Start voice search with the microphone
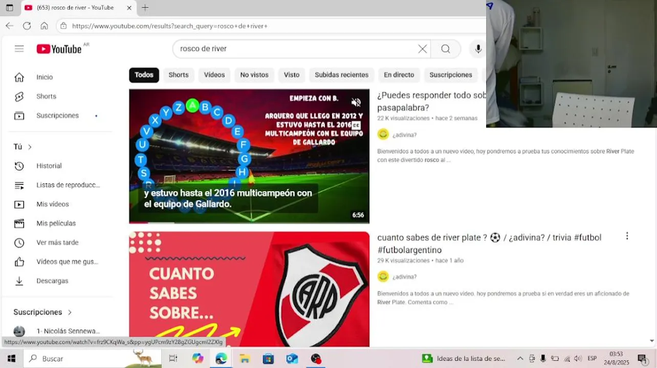Image resolution: width=657 pixels, height=368 pixels. (478, 49)
